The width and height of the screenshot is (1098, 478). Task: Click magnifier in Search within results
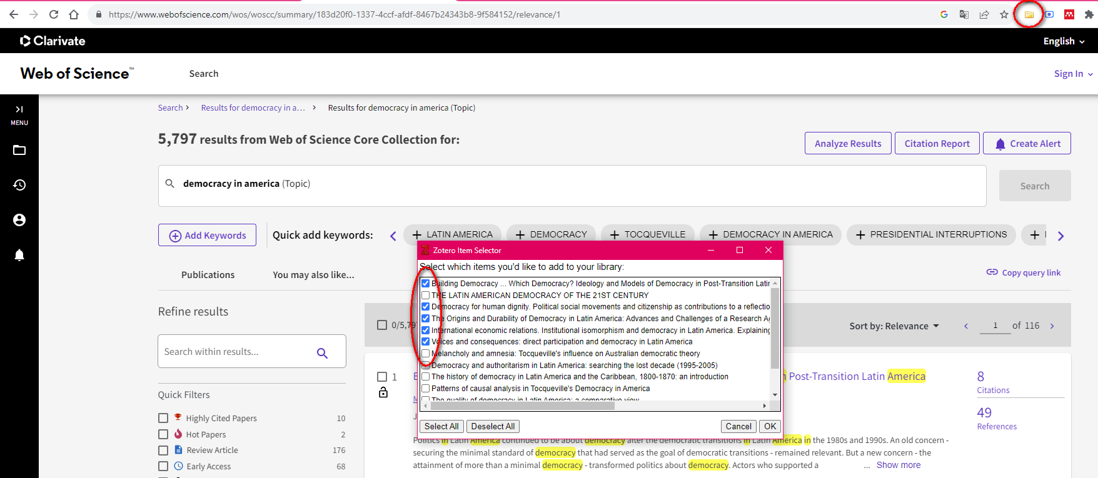322,352
